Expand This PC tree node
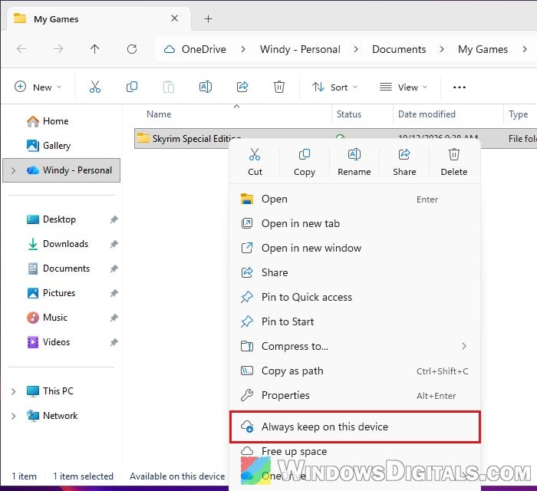The width and height of the screenshot is (537, 491). (13, 391)
